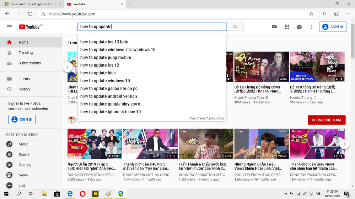The image size is (355, 199).
Task: Open the 28:48 Hoài Linh video thumbnail
Action: [x=262, y=144]
